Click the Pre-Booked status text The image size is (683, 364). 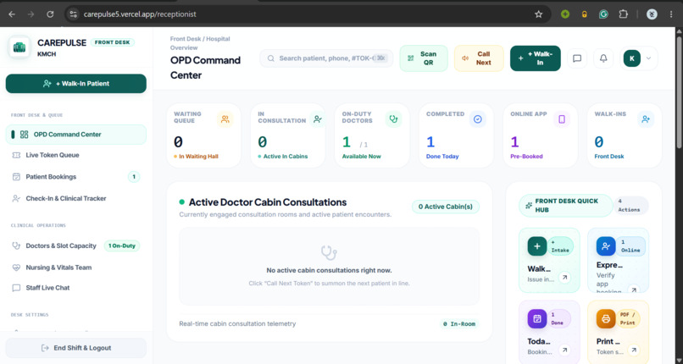[x=526, y=157]
